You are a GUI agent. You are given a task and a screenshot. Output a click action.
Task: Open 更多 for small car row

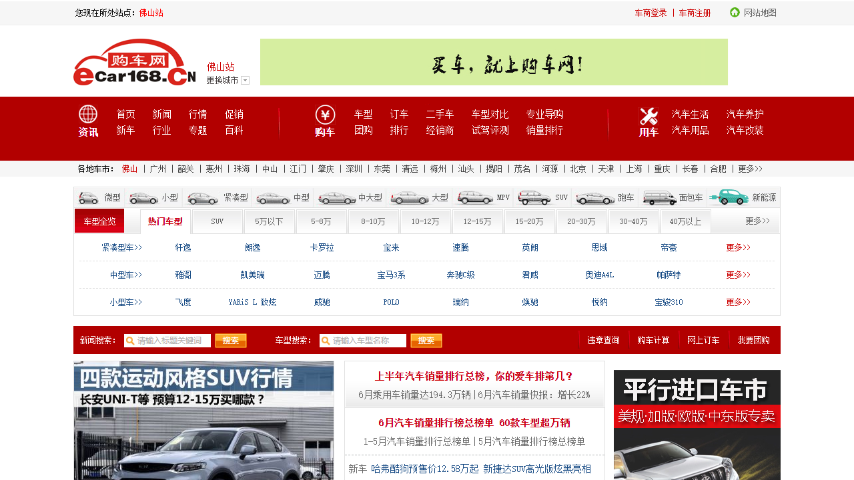(738, 302)
